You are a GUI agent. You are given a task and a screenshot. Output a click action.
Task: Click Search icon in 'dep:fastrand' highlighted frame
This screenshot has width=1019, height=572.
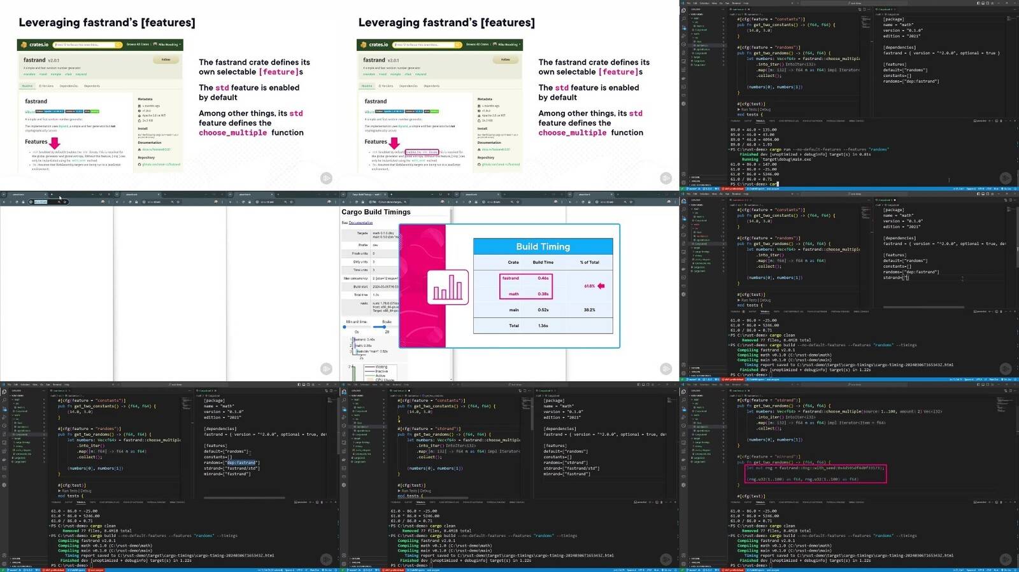coord(4,400)
